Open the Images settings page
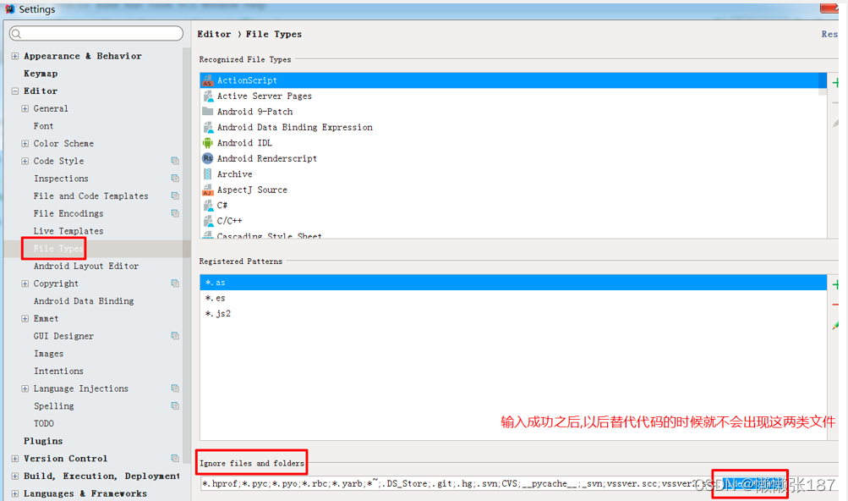This screenshot has height=501, width=848. [49, 354]
